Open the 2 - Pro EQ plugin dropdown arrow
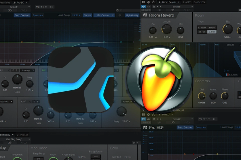241x160 pixels. tap(27, 2)
